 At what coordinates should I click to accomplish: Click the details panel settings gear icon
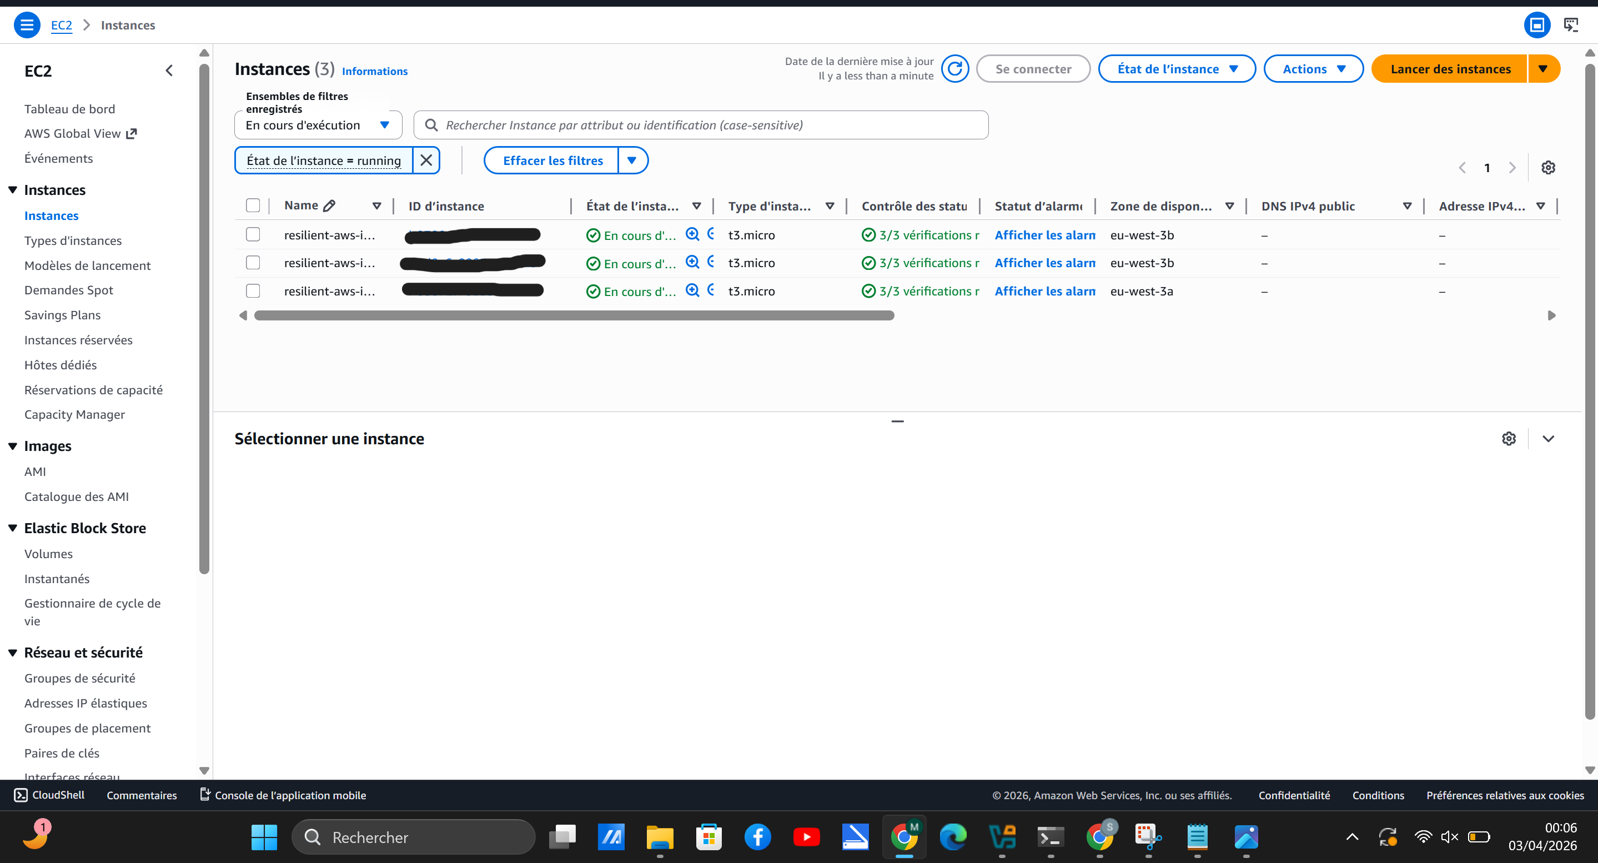click(x=1509, y=439)
